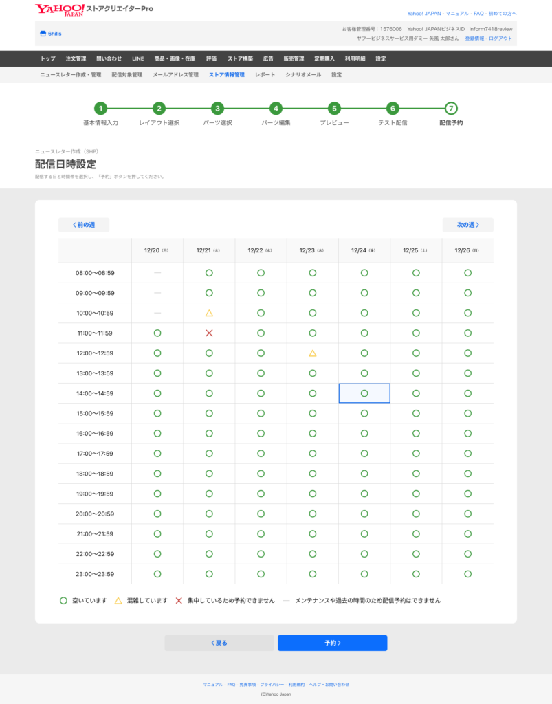552x704 pixels.
Task: Open the 商品・画像・在庫 menu
Action: coord(175,58)
